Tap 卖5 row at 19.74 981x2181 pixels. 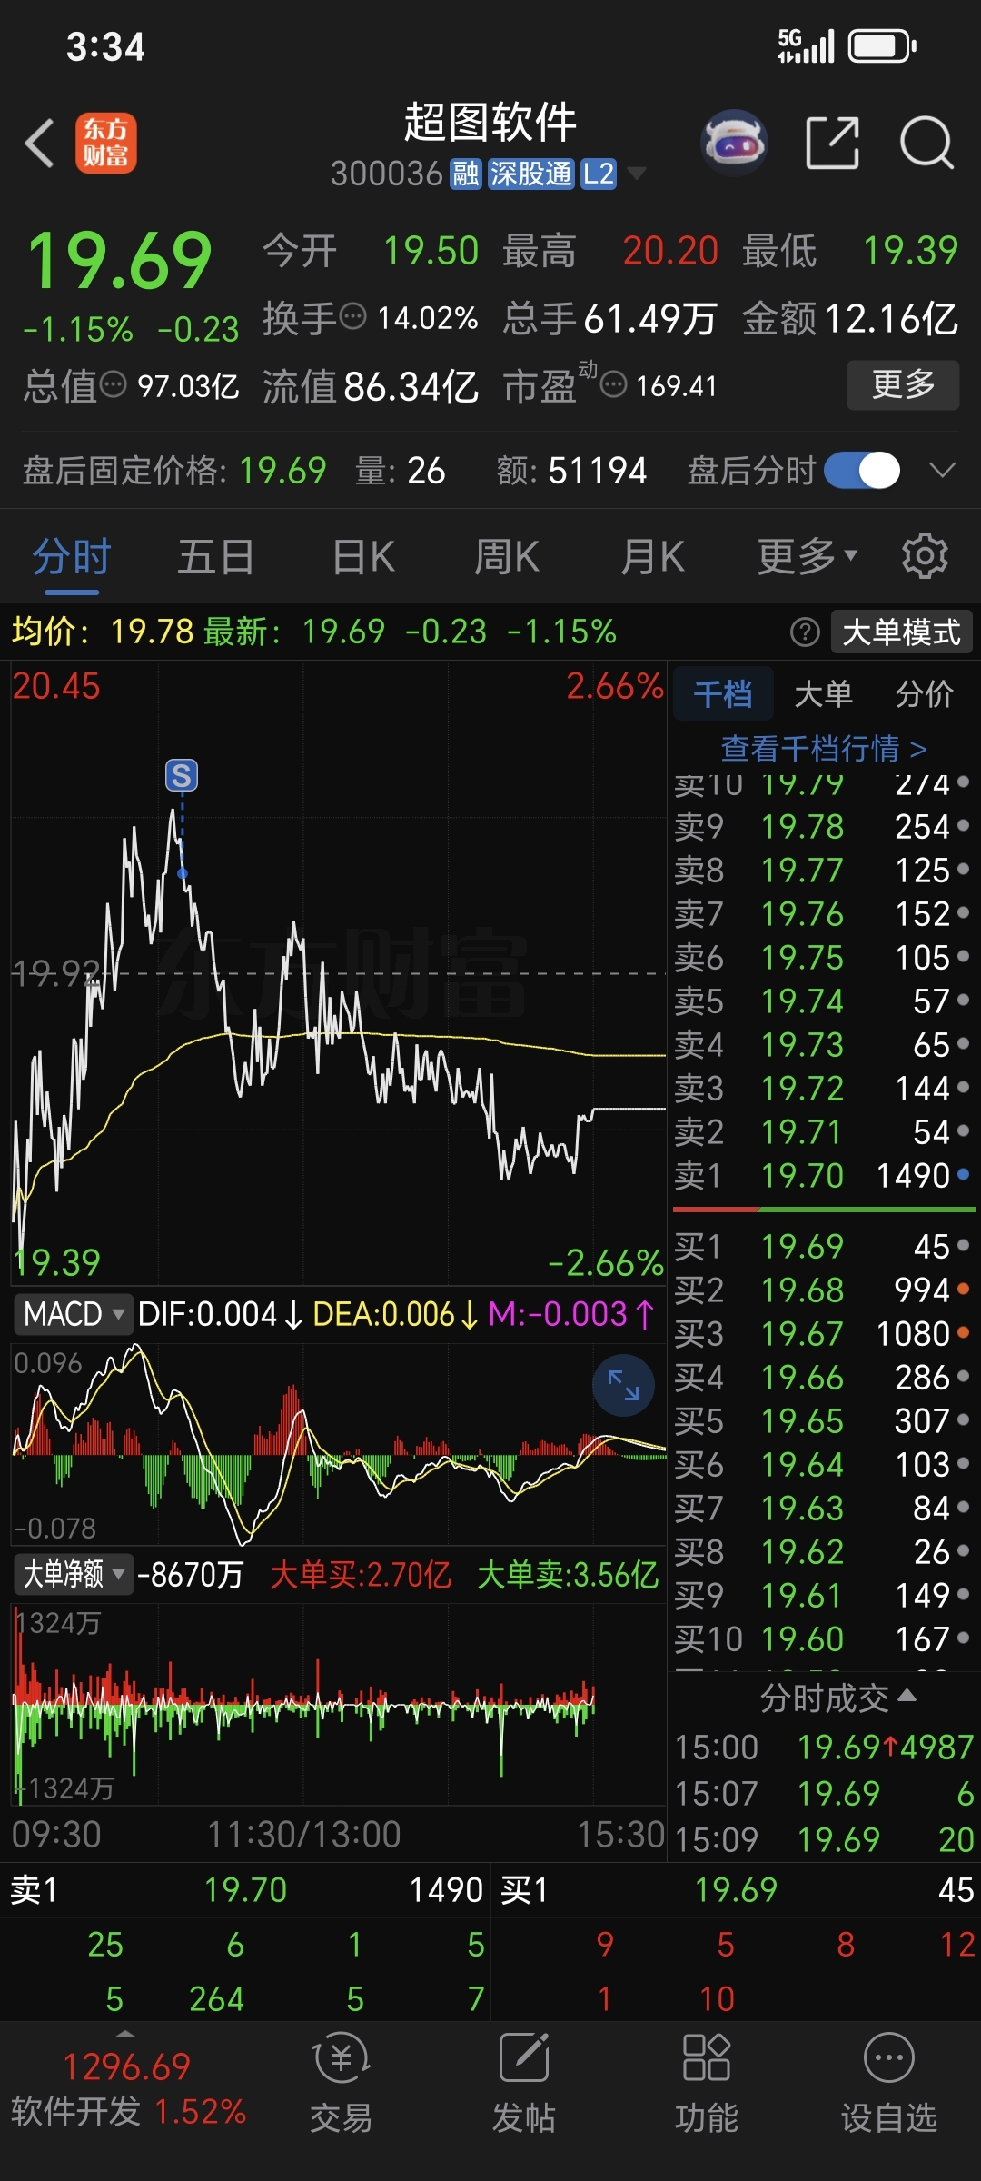pos(823,1001)
